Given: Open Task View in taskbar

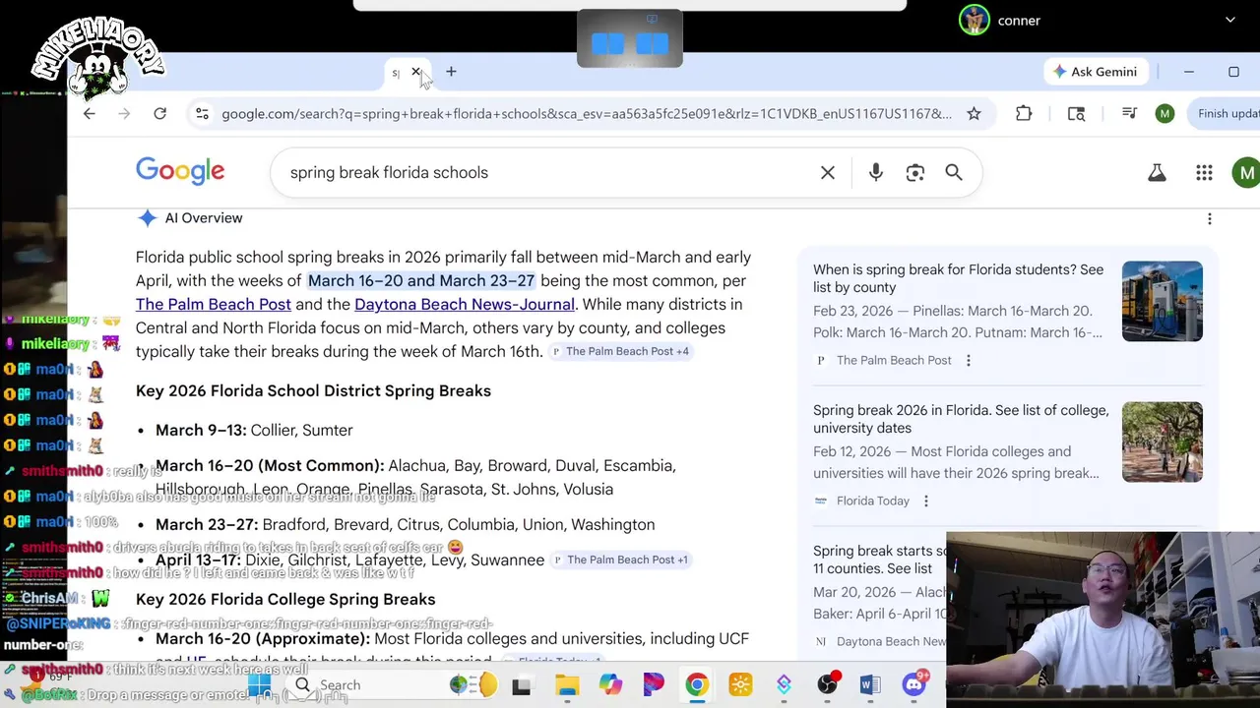Looking at the screenshot, I should coord(521,685).
